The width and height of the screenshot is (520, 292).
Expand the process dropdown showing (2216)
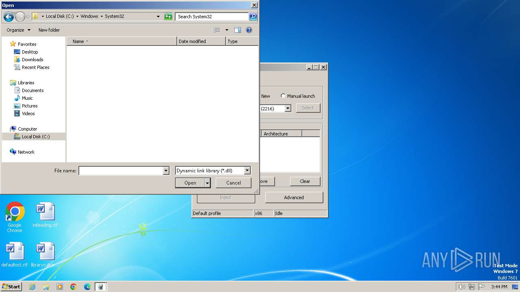pos(288,108)
